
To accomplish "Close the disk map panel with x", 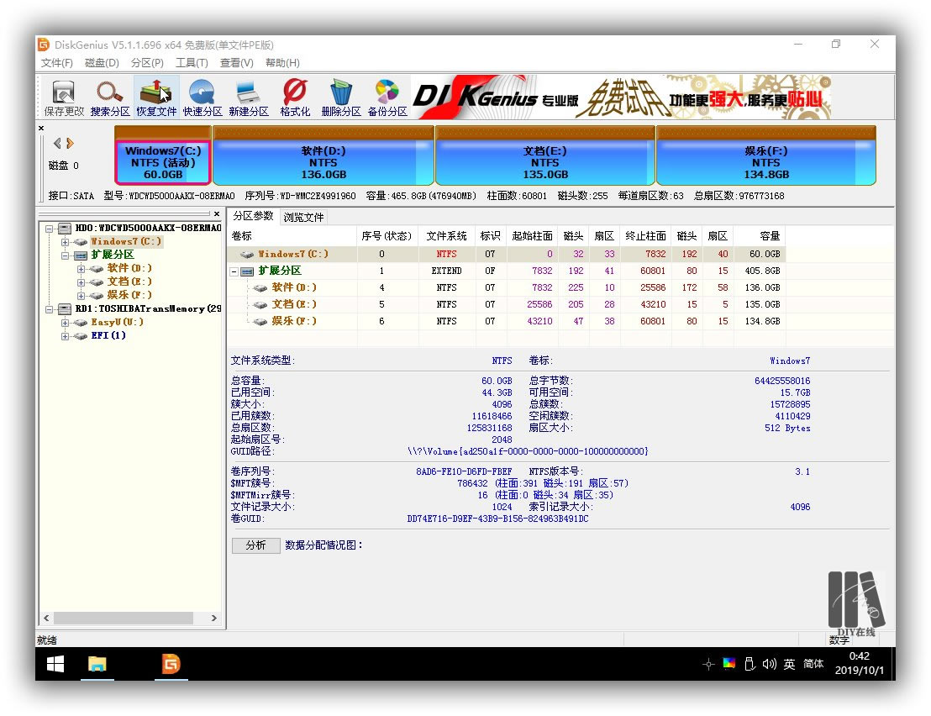I will [41, 128].
